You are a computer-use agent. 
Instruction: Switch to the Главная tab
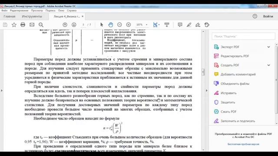(10, 16)
